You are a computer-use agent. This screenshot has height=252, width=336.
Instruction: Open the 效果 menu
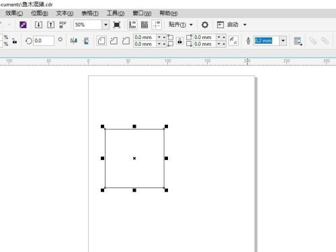pos(14,13)
